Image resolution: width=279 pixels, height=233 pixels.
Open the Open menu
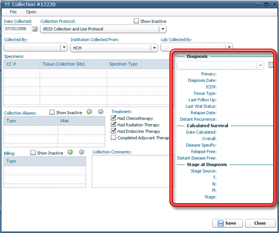pos(31,12)
